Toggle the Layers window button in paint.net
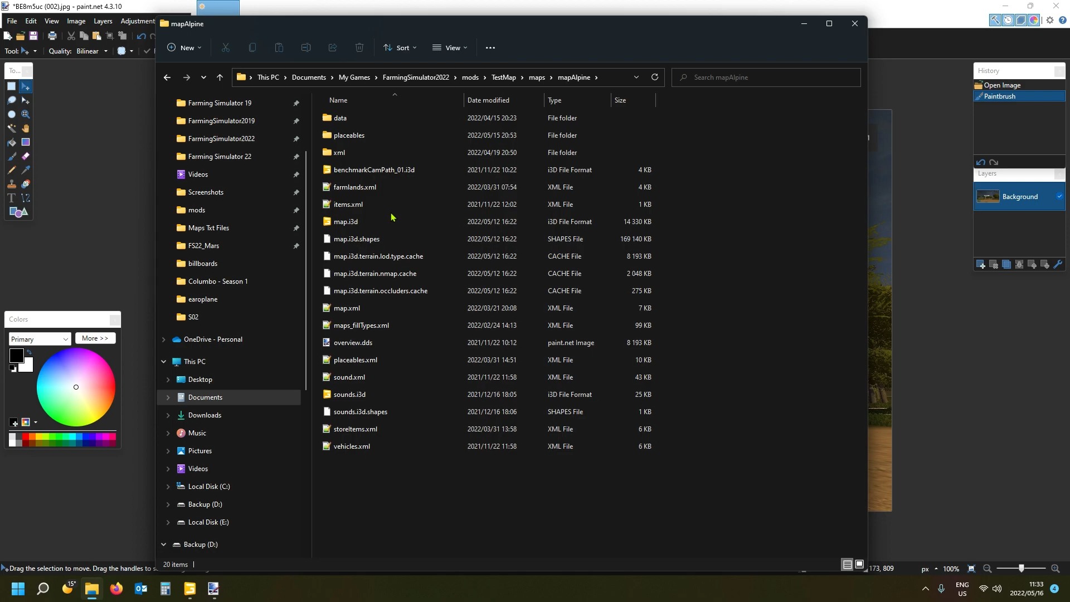Viewport: 1070px width, 602px height. point(1020,20)
